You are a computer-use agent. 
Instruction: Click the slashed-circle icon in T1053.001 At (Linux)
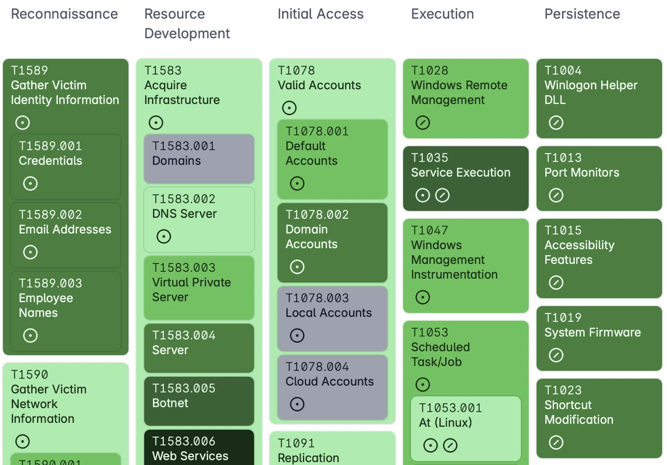click(x=450, y=445)
